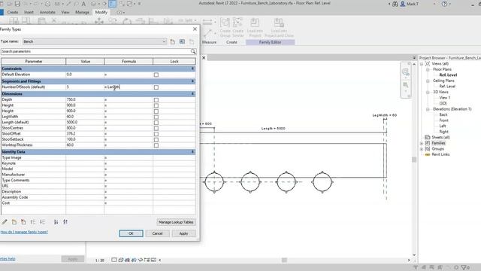481x271 pixels.
Task: Sort parameters in ascending order
Action: [56, 222]
